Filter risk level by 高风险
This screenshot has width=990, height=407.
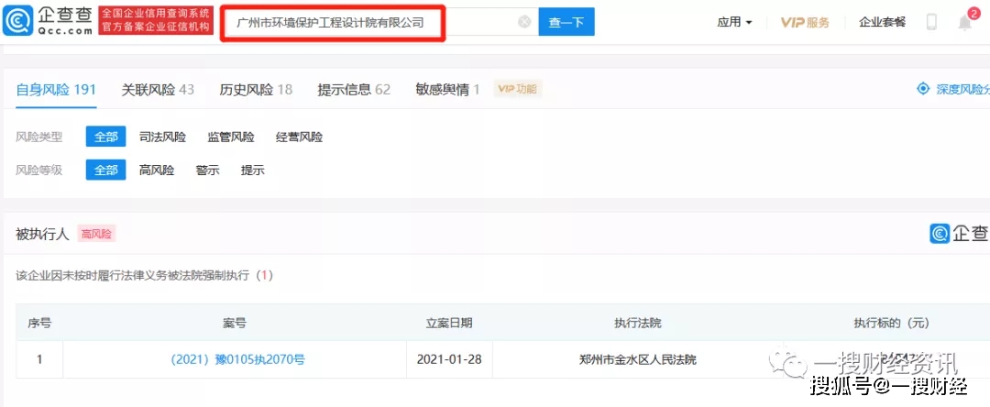tap(157, 170)
